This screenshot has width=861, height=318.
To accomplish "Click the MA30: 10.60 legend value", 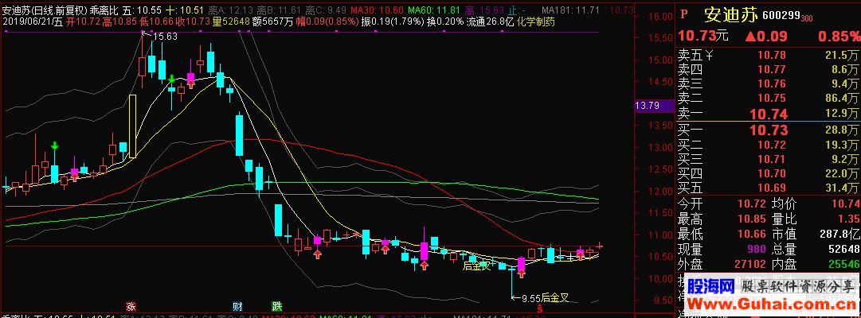I will click(377, 10).
